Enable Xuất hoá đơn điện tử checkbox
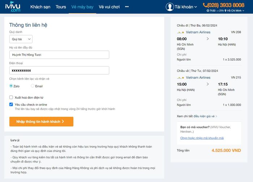This screenshot has height=182, width=253. [x=11, y=98]
